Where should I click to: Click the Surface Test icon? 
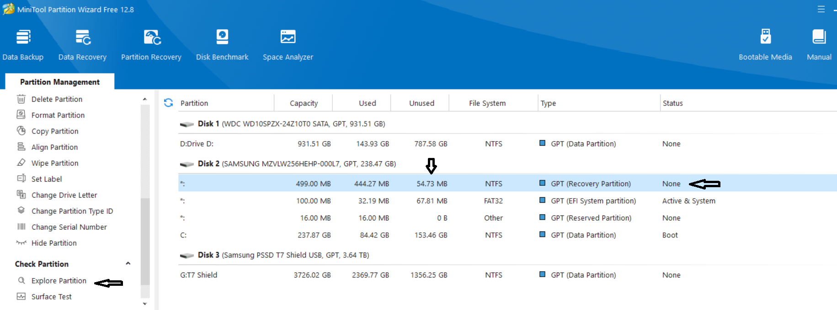pyautogui.click(x=21, y=296)
